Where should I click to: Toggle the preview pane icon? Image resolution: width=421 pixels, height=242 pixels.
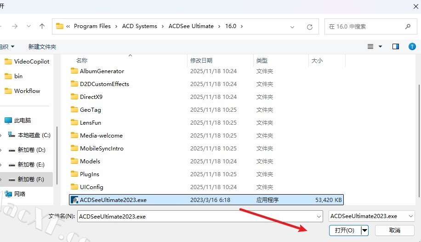point(395,46)
